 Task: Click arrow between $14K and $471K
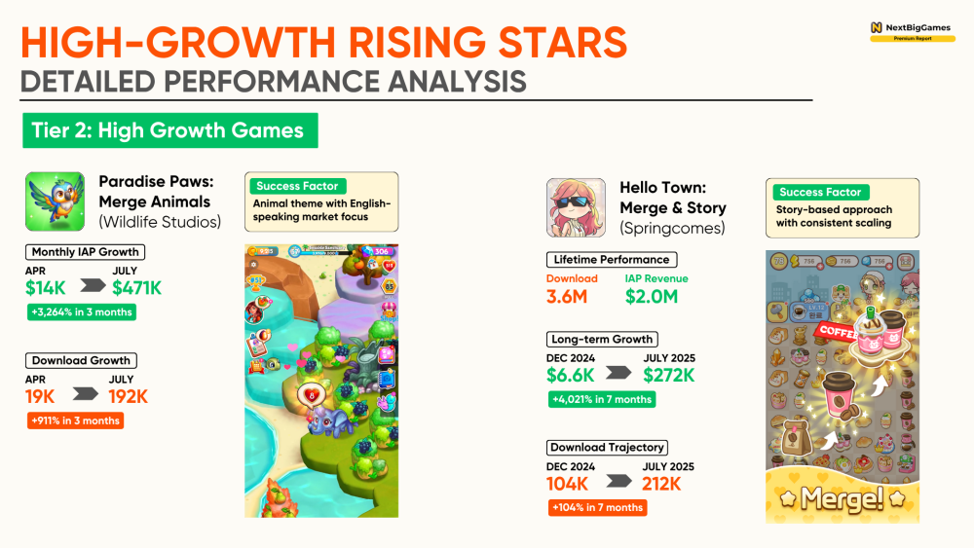click(93, 285)
